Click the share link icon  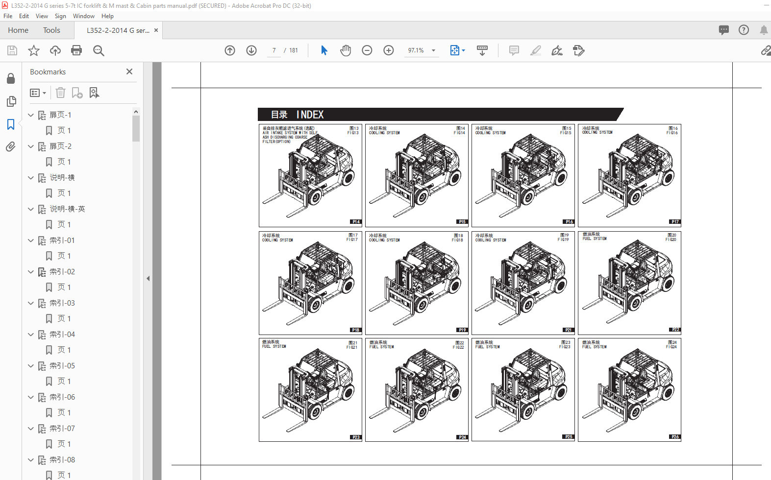pyautogui.click(x=766, y=50)
